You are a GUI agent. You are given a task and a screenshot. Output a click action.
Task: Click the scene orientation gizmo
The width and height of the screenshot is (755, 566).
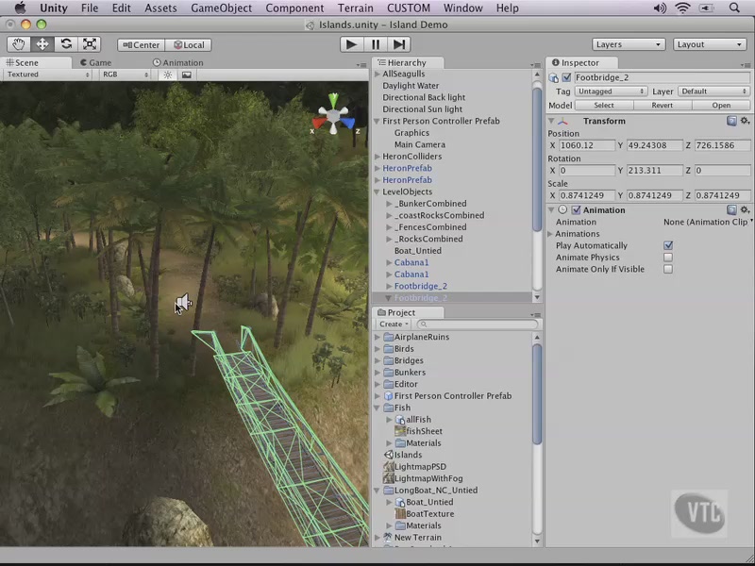tap(333, 115)
